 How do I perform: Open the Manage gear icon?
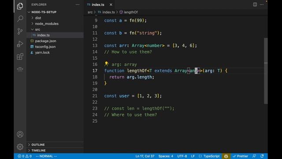click(x=20, y=147)
